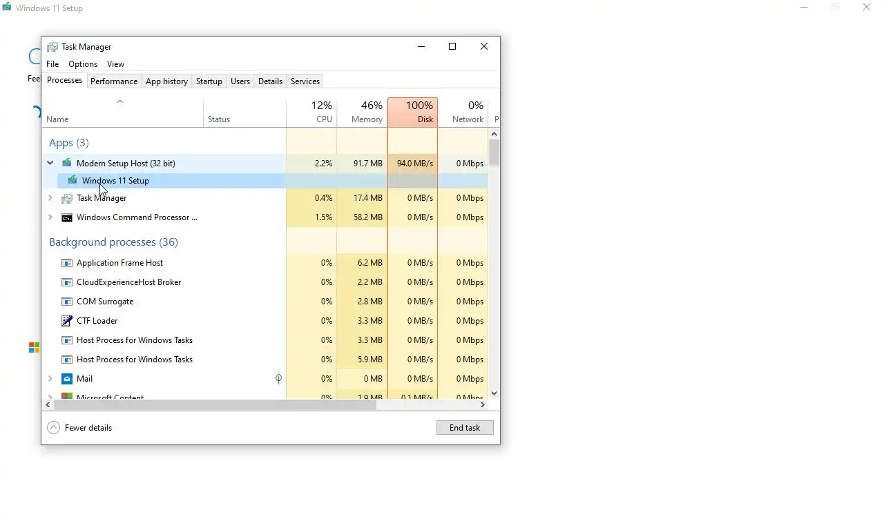Switch to the Details tab

(x=270, y=81)
